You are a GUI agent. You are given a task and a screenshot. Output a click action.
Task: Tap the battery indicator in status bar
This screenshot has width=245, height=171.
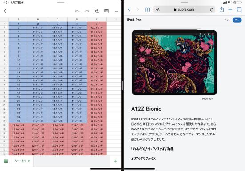point(240,3)
